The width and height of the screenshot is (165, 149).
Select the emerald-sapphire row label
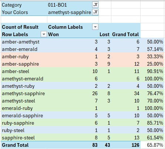tap(24, 115)
